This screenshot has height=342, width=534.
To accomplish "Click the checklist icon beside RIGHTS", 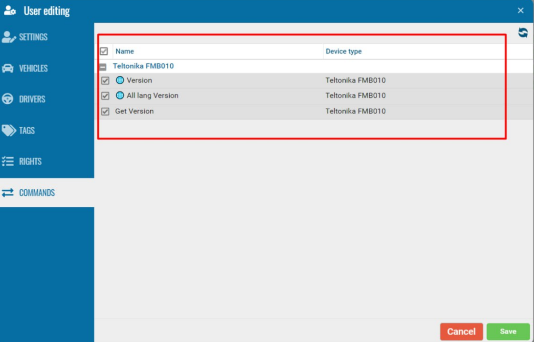I will pos(8,161).
